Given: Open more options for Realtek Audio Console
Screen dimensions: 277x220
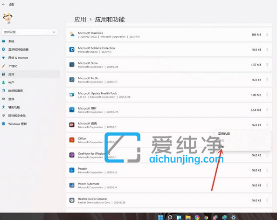Looking at the screenshot, I should pyautogui.click(x=267, y=200).
